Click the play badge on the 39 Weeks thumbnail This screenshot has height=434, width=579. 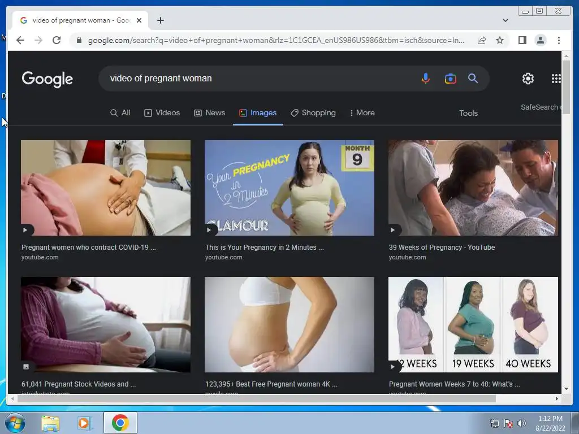pyautogui.click(x=393, y=230)
